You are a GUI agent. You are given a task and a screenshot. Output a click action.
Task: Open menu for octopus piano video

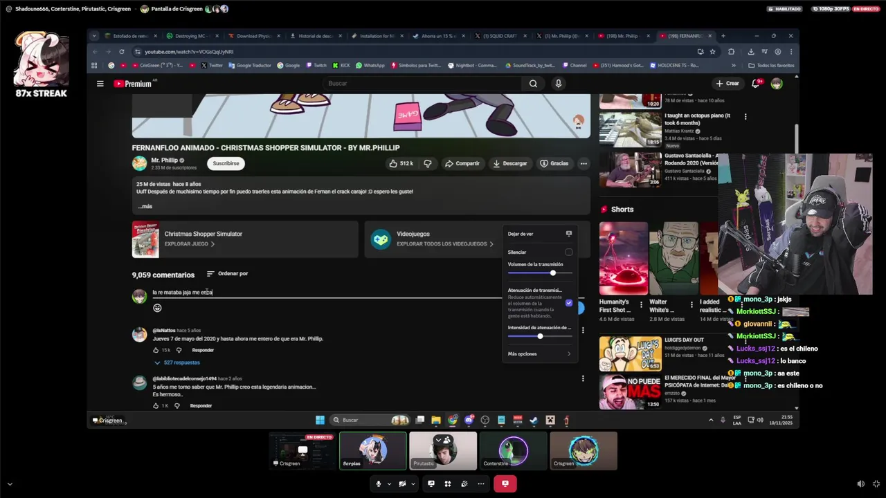tap(745, 117)
